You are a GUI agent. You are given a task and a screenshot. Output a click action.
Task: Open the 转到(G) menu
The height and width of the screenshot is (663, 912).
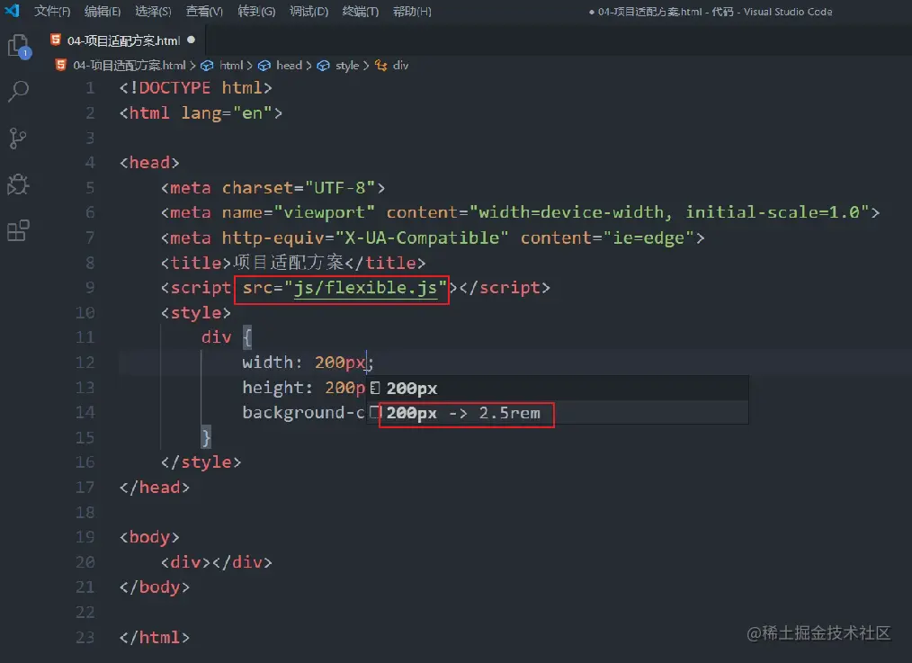[256, 12]
